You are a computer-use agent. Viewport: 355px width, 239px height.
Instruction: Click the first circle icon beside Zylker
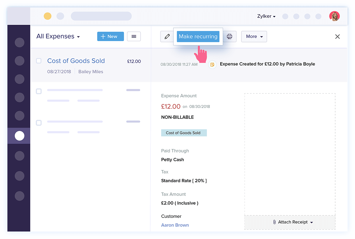tap(285, 16)
